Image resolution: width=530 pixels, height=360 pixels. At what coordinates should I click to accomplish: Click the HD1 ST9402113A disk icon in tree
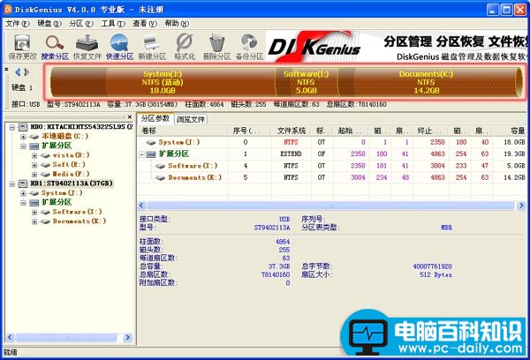[x=23, y=184]
